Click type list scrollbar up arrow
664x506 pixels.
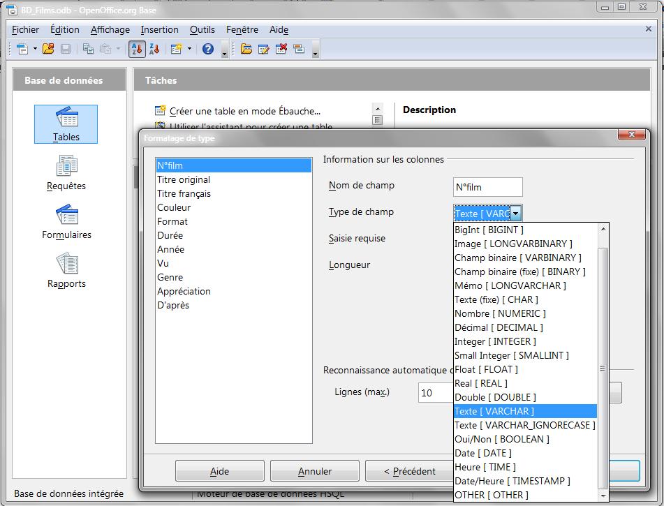click(x=603, y=229)
